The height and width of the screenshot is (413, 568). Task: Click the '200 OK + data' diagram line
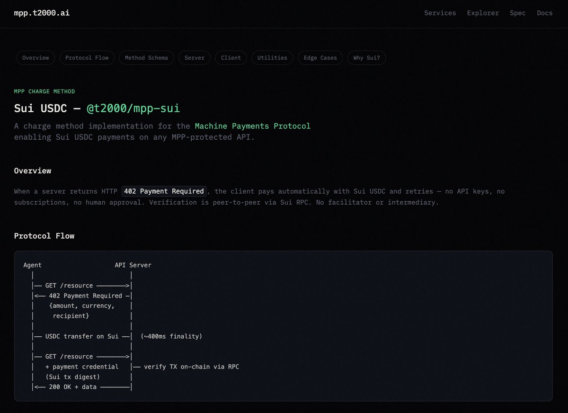click(x=73, y=387)
